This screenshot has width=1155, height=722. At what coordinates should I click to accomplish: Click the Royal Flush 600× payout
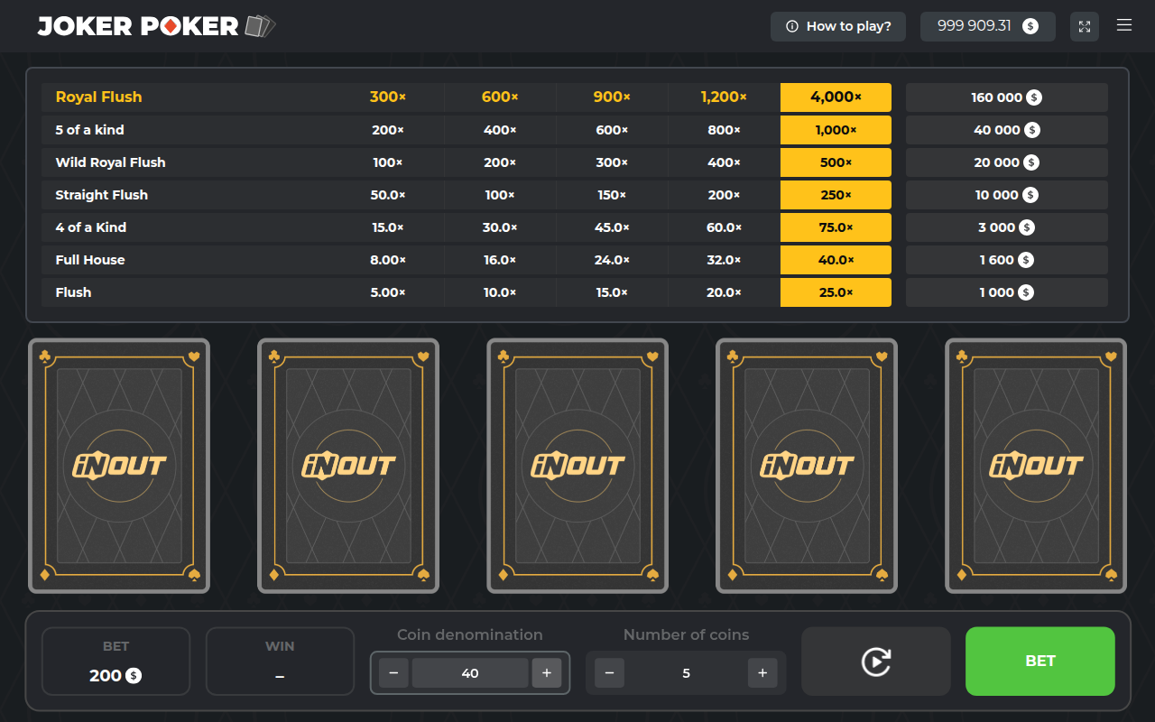tap(500, 97)
